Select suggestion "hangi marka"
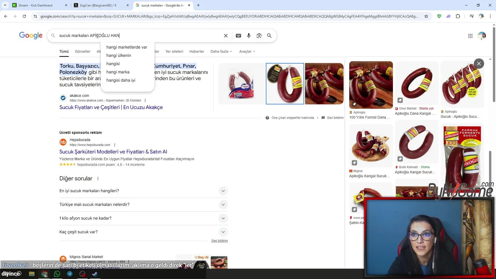The height and width of the screenshot is (279, 496). coord(118,72)
